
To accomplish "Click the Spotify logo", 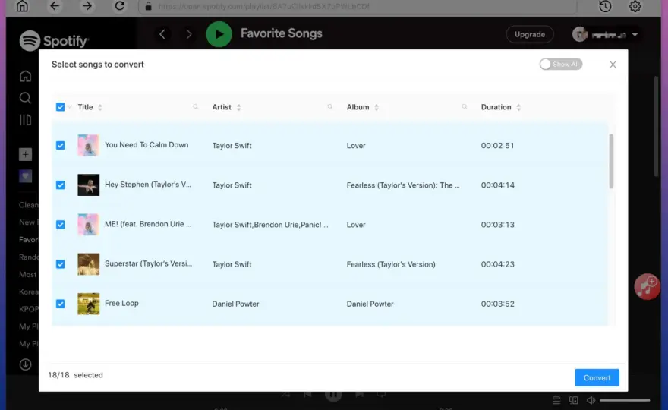I will tap(54, 40).
